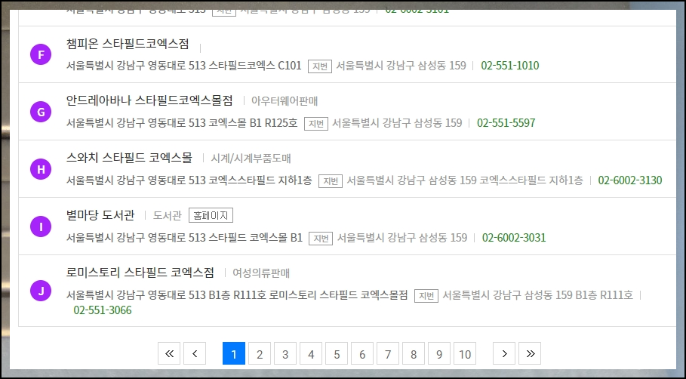Click the purple G marker icon
686x379 pixels.
[x=41, y=112]
